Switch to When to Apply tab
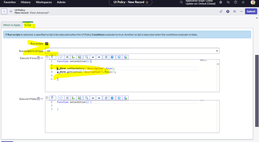259x142 pixels. click(x=12, y=25)
